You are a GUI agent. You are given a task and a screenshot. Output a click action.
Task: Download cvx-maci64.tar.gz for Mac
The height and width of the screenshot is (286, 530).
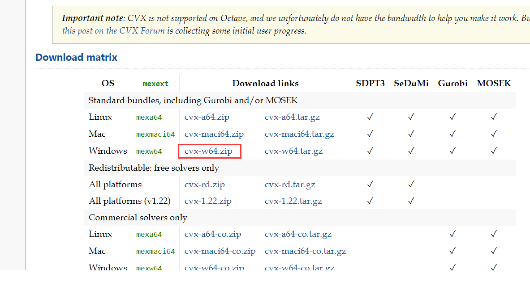tap(299, 134)
